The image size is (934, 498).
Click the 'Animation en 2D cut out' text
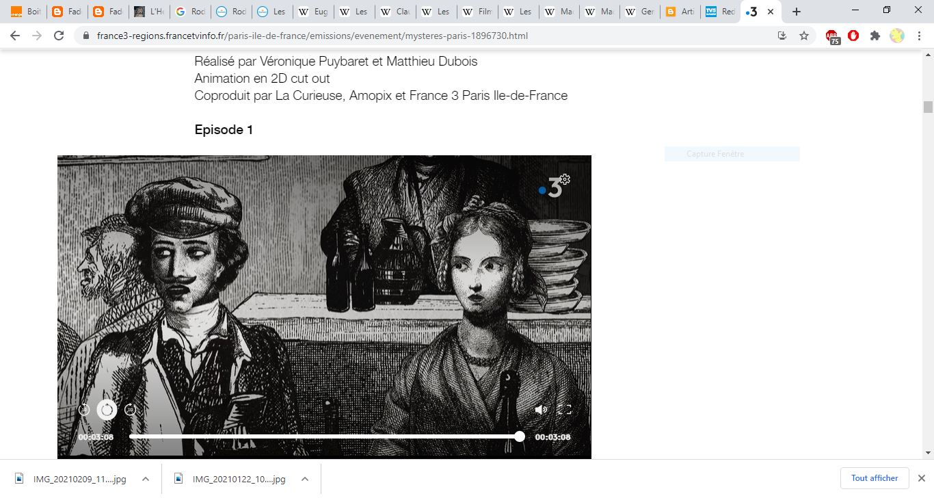point(262,78)
